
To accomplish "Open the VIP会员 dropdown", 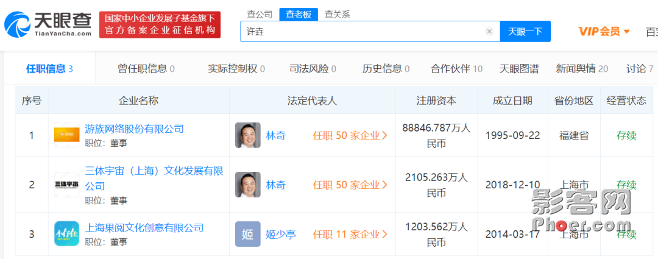I will click(604, 32).
